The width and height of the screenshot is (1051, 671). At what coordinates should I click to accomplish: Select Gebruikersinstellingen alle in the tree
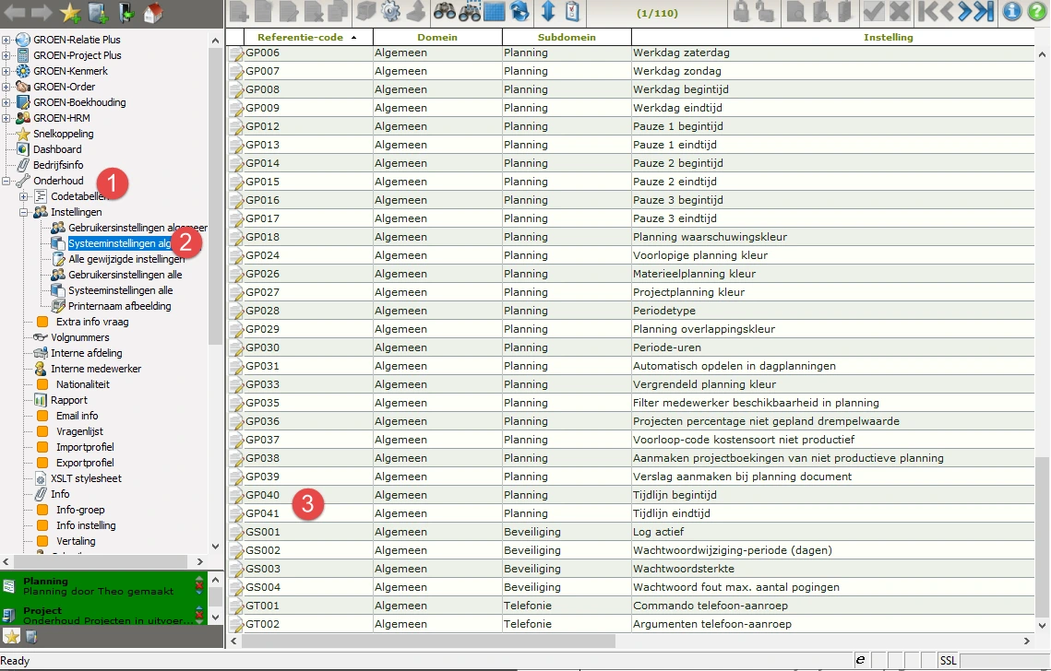tap(125, 275)
